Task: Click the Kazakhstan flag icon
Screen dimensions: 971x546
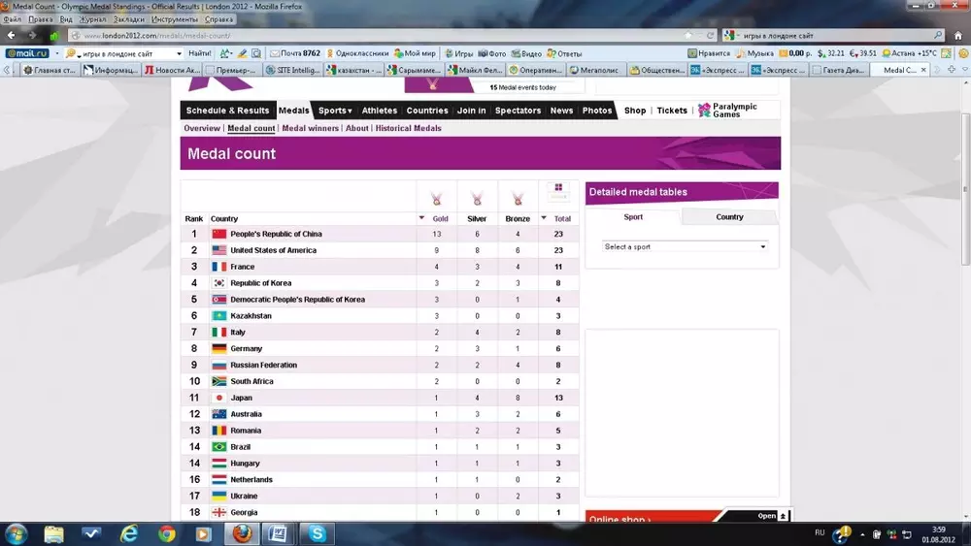Action: click(x=218, y=316)
